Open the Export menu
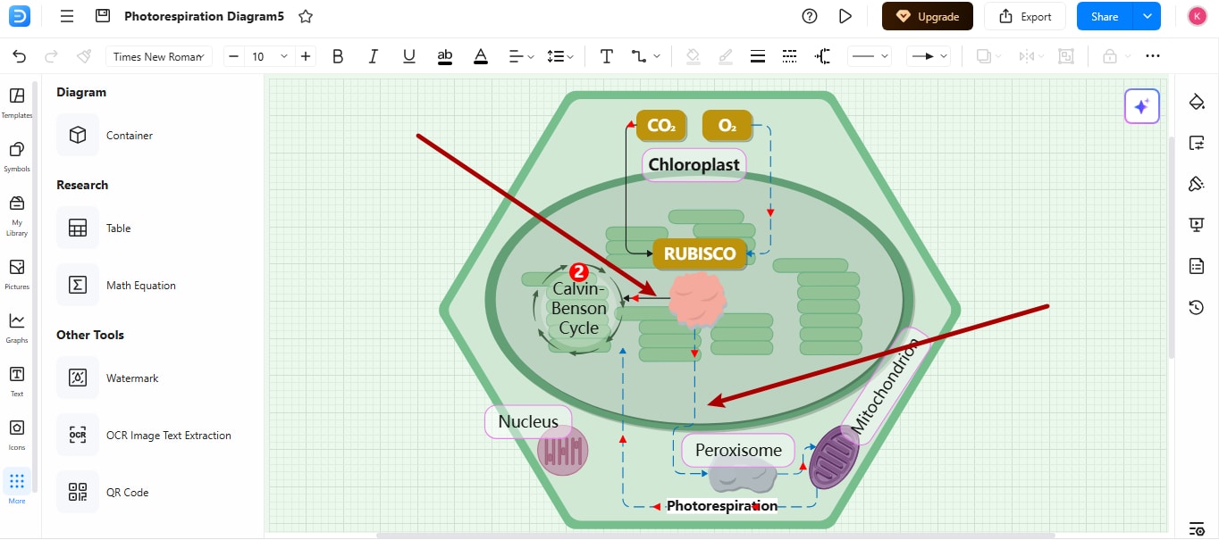Screen dimensions: 1219x540 [x=1025, y=16]
